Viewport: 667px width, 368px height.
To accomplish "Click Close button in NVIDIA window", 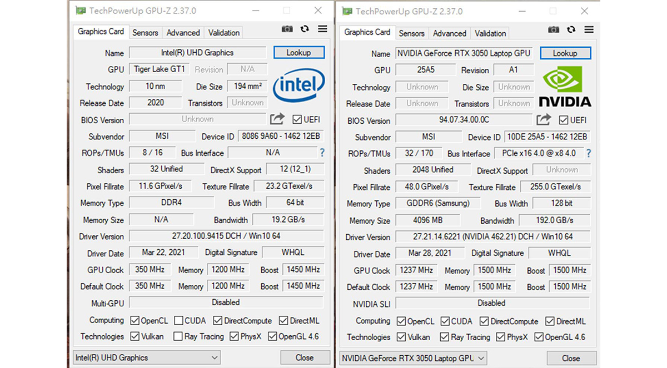I will [571, 358].
